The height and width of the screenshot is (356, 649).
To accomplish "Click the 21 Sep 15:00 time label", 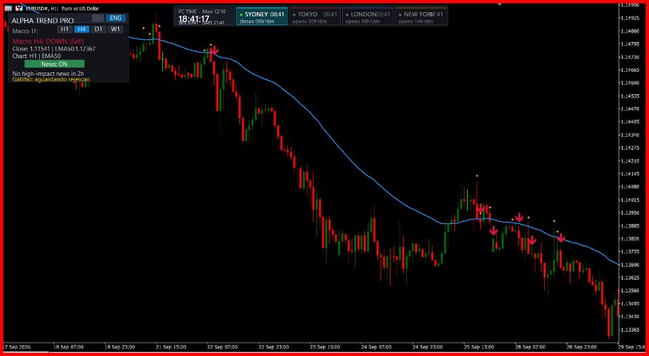I will (x=171, y=347).
